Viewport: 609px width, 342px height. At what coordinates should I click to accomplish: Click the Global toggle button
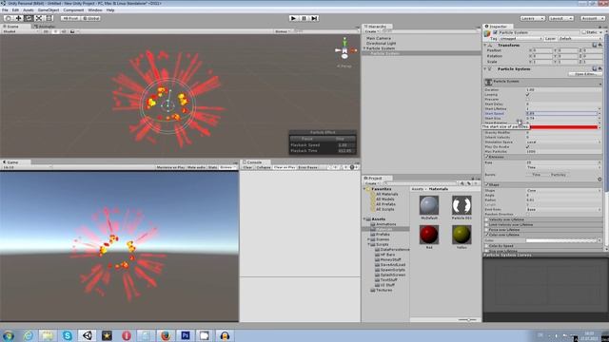pos(91,18)
